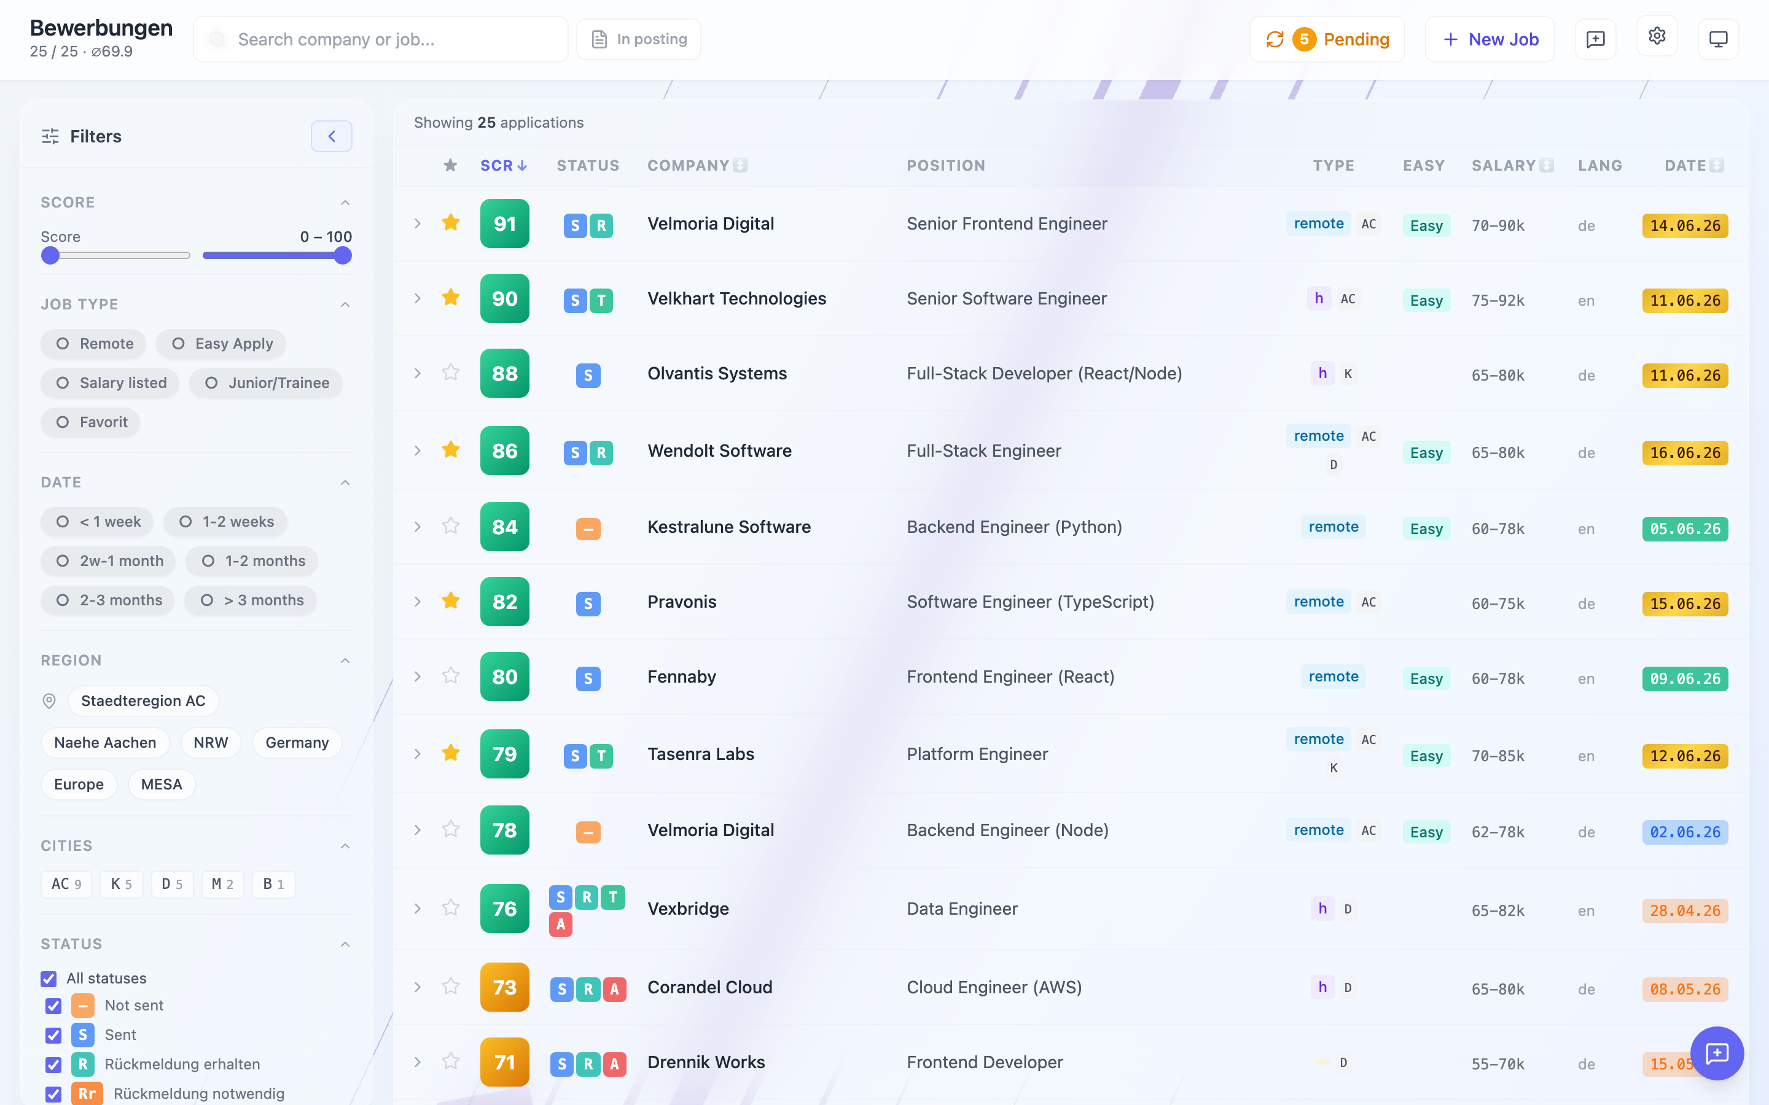Sort by the SCR score column
The image size is (1769, 1105).
tap(504, 166)
